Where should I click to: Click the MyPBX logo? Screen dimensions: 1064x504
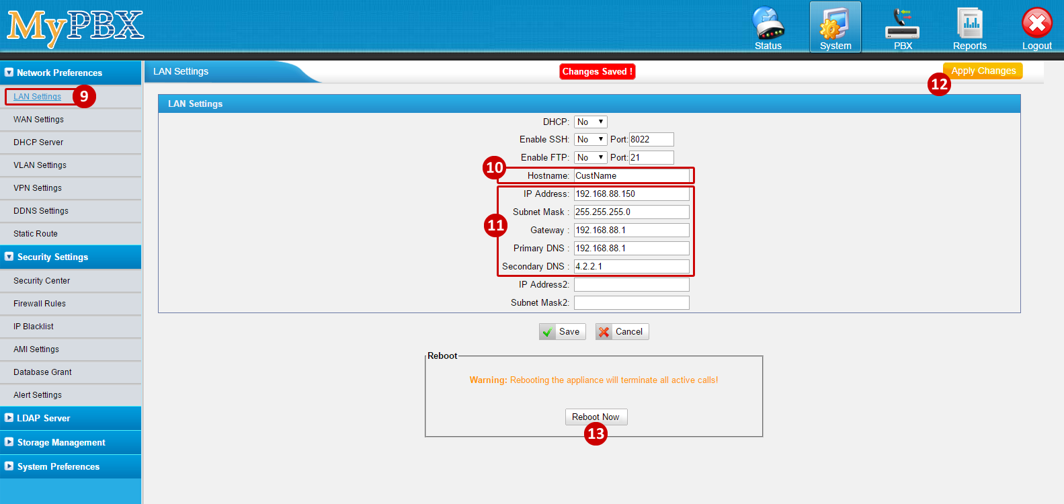pyautogui.click(x=75, y=27)
